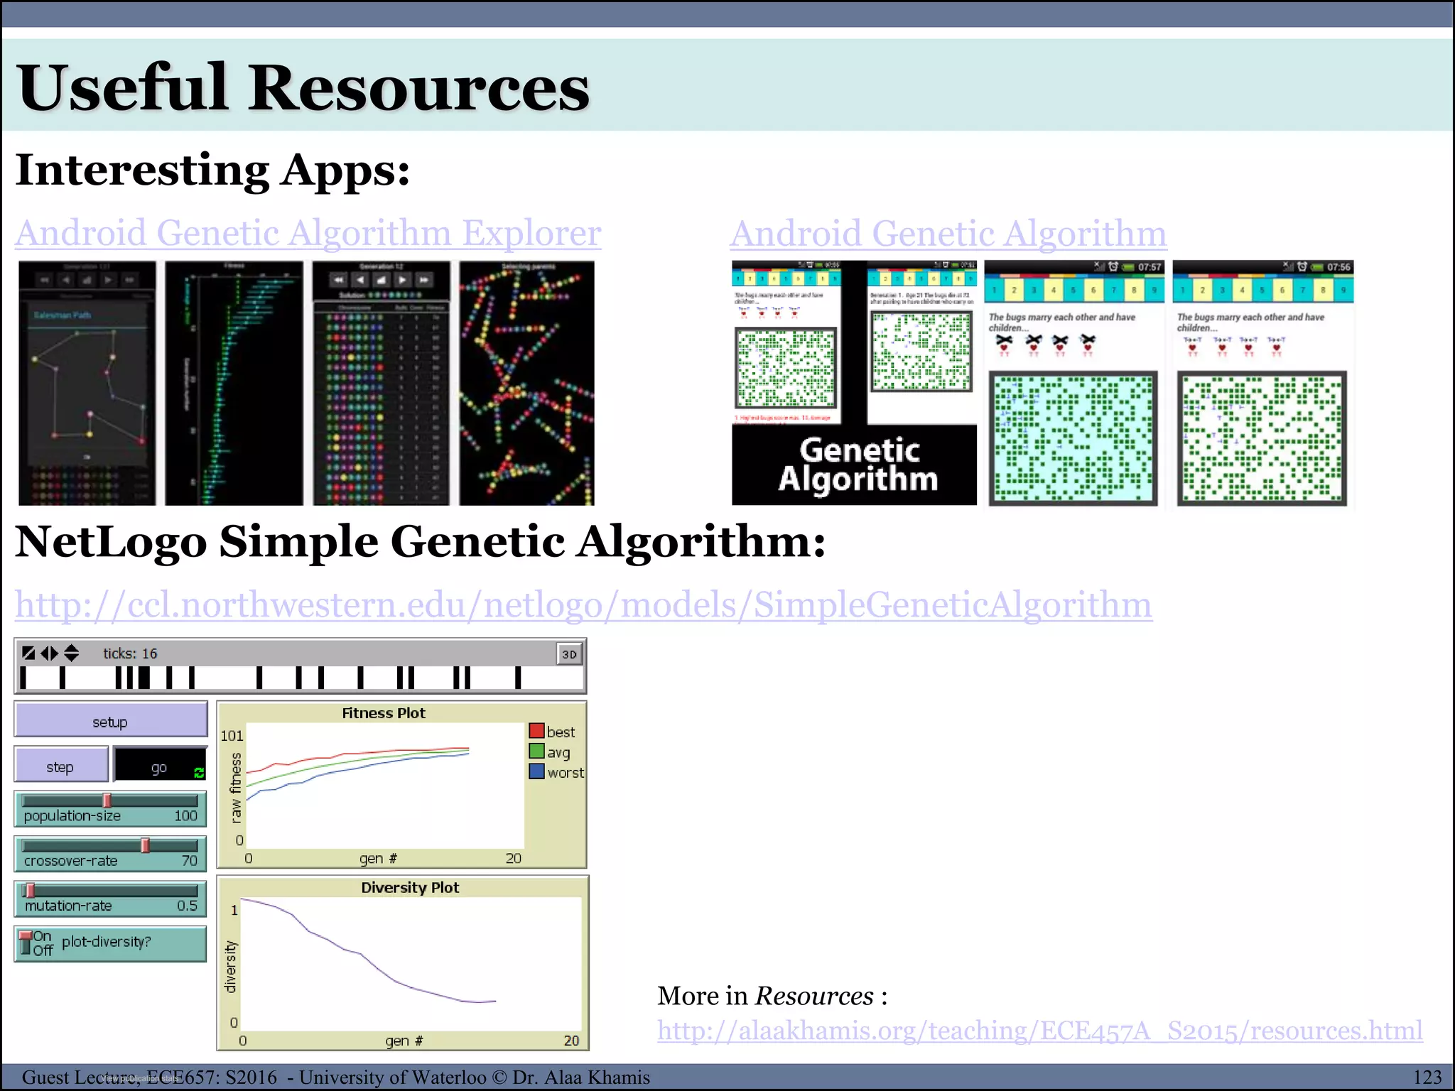Click the population-size slider handle
Image resolution: width=1455 pixels, height=1091 pixels.
click(107, 801)
